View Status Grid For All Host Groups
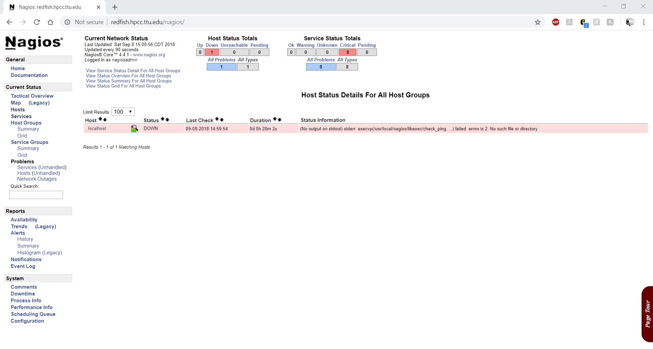Screen dimensions: 653x349 point(123,86)
